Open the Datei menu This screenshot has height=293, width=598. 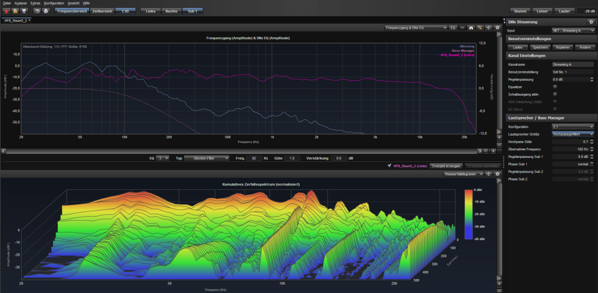[x=7, y=3]
